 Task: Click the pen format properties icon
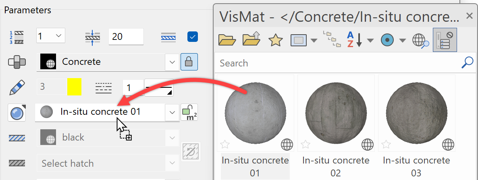(x=17, y=87)
